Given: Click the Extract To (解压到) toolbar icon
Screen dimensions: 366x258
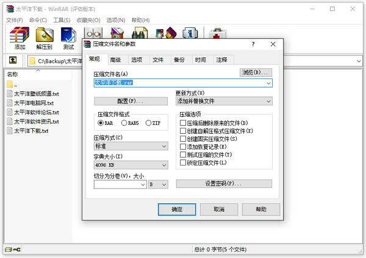Looking at the screenshot, I should click(x=45, y=35).
